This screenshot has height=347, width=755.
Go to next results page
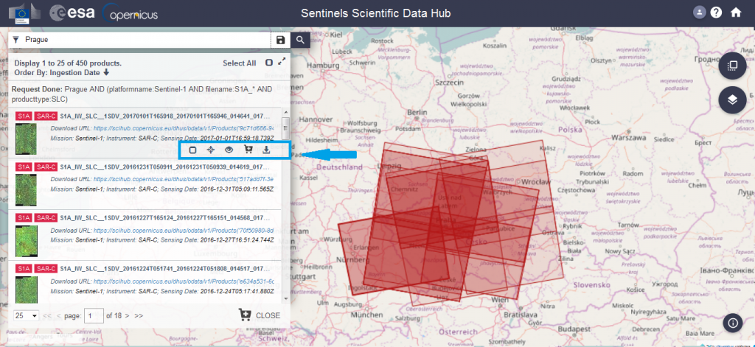tap(127, 316)
